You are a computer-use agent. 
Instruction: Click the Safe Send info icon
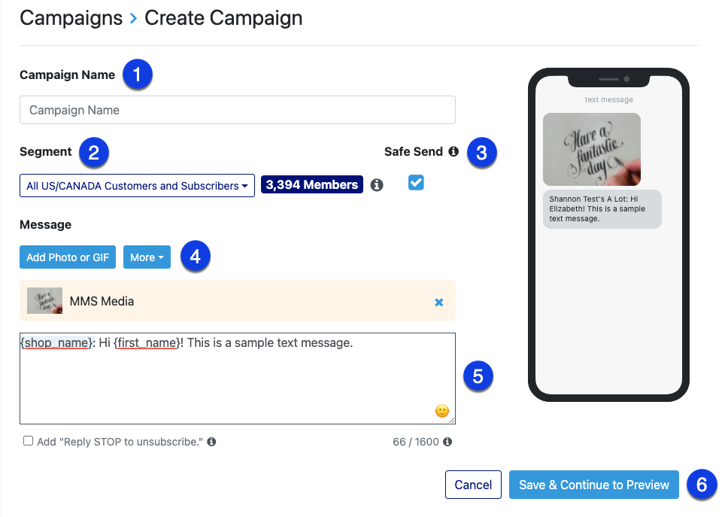[x=453, y=151]
